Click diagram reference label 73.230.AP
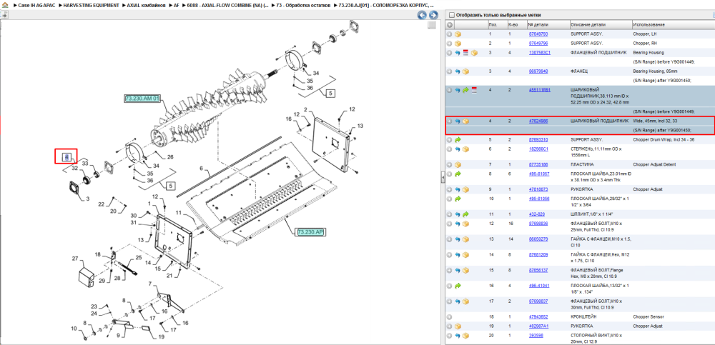This screenshot has width=715, height=345. [310, 232]
